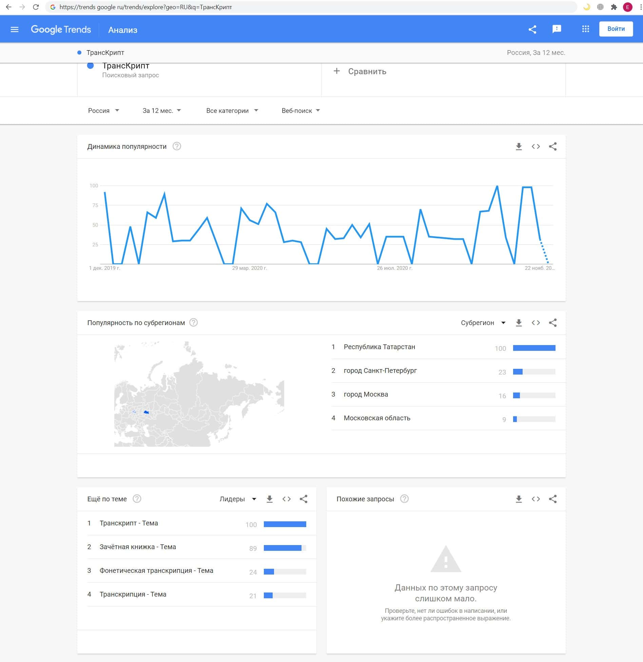The height and width of the screenshot is (662, 643).
Task: Expand the Все категории dropdown
Action: [x=232, y=111]
